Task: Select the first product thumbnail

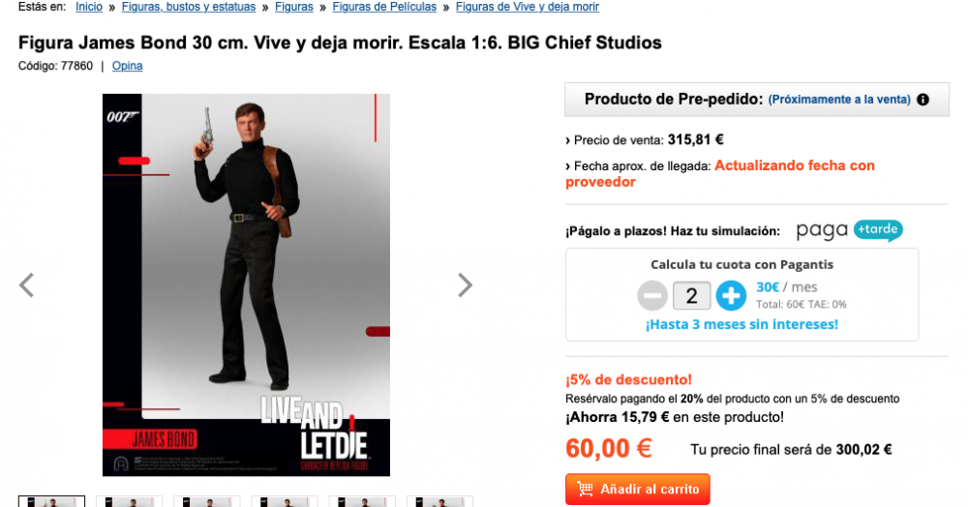Action: (51, 501)
